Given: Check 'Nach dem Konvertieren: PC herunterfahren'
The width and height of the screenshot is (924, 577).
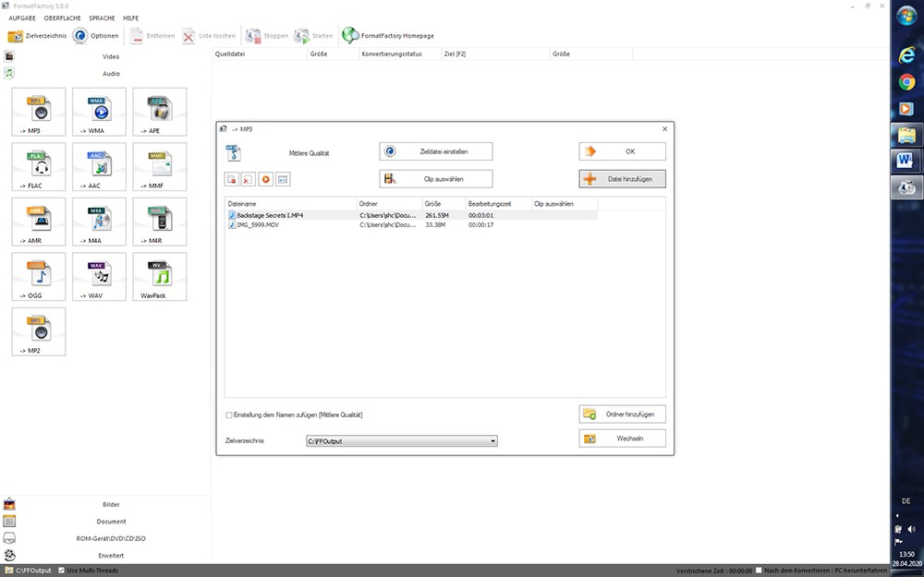Looking at the screenshot, I should tap(759, 570).
